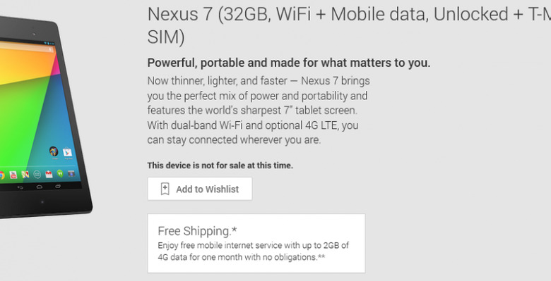
Task: Tap the Android back navigation arrow
Action: [x=20, y=187]
